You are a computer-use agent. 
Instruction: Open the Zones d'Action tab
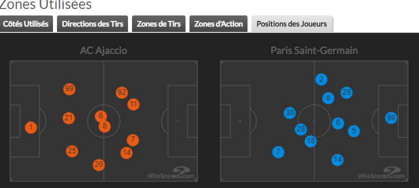218,24
